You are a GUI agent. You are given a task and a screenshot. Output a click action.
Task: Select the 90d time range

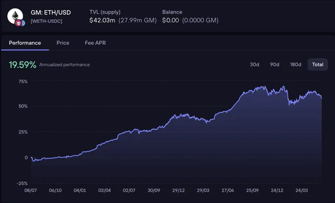pos(274,64)
